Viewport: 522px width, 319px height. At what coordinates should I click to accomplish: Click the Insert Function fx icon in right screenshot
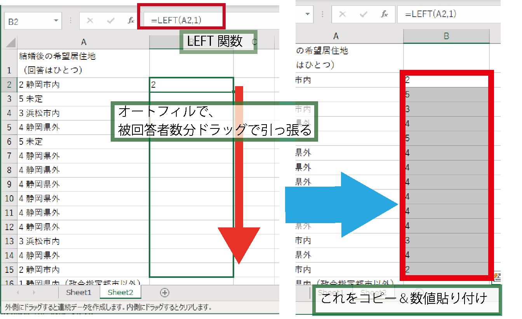click(385, 14)
